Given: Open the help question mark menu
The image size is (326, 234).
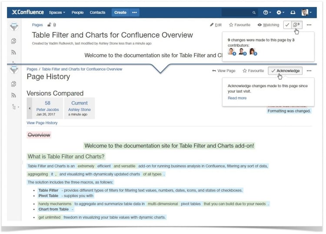Looking at the screenshot, I should 267,13.
